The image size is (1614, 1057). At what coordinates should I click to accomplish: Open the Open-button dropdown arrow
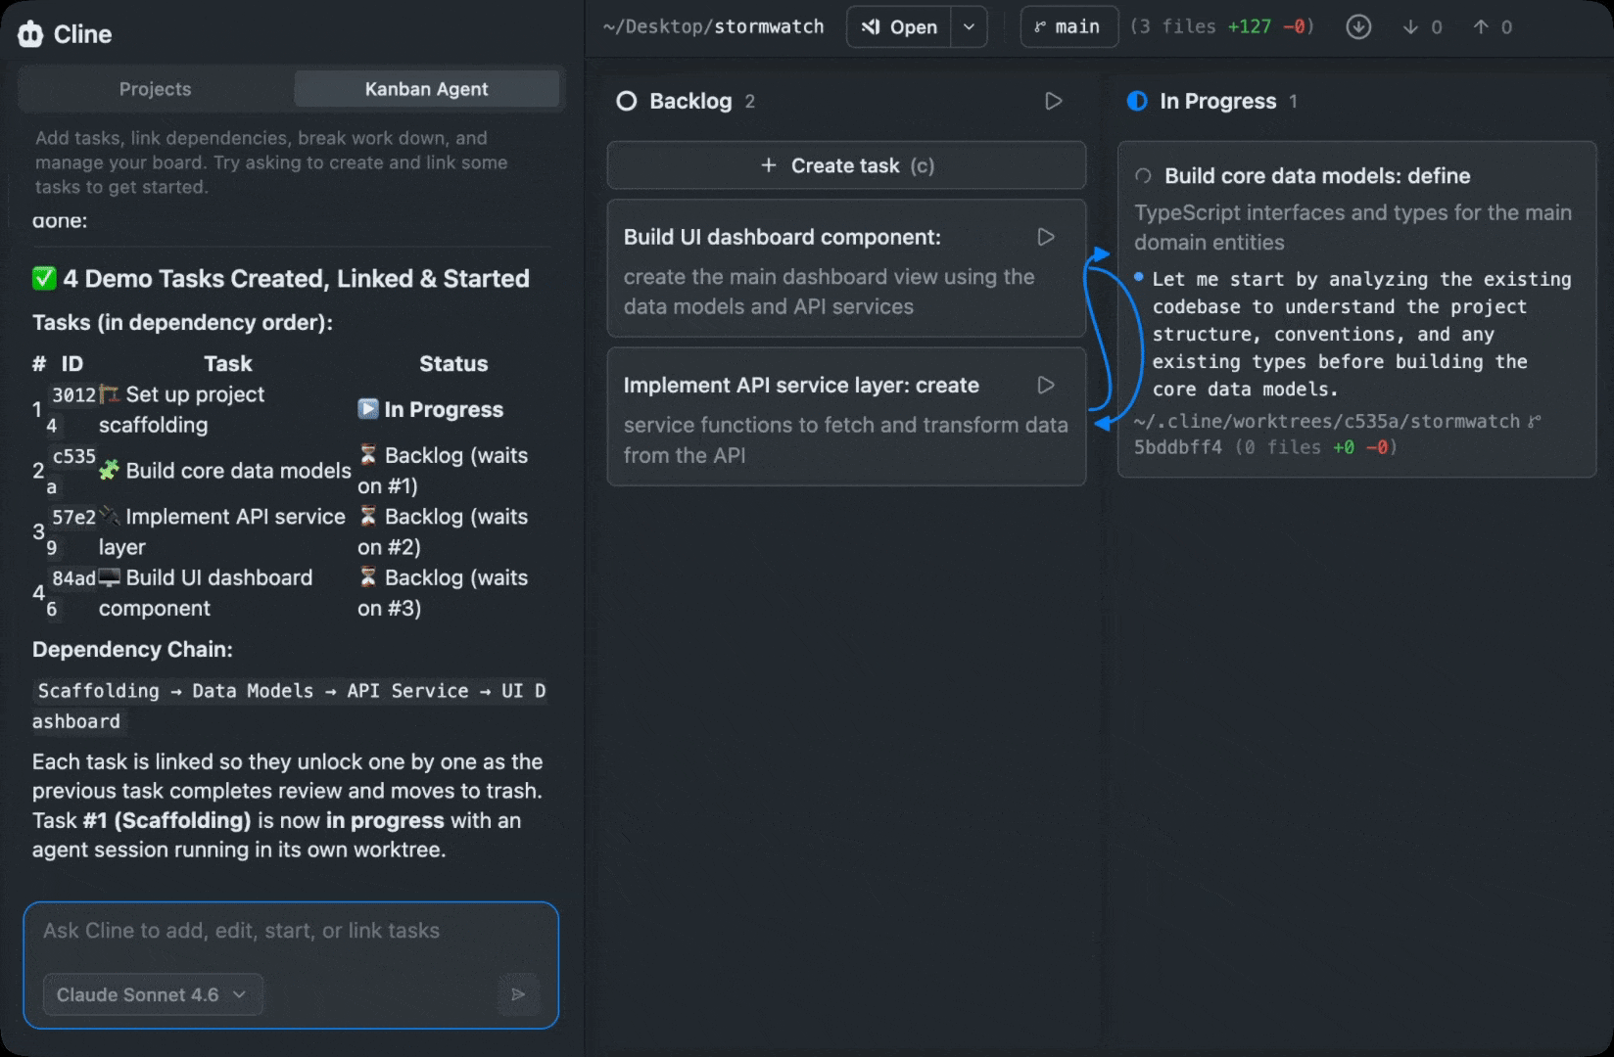(x=969, y=27)
